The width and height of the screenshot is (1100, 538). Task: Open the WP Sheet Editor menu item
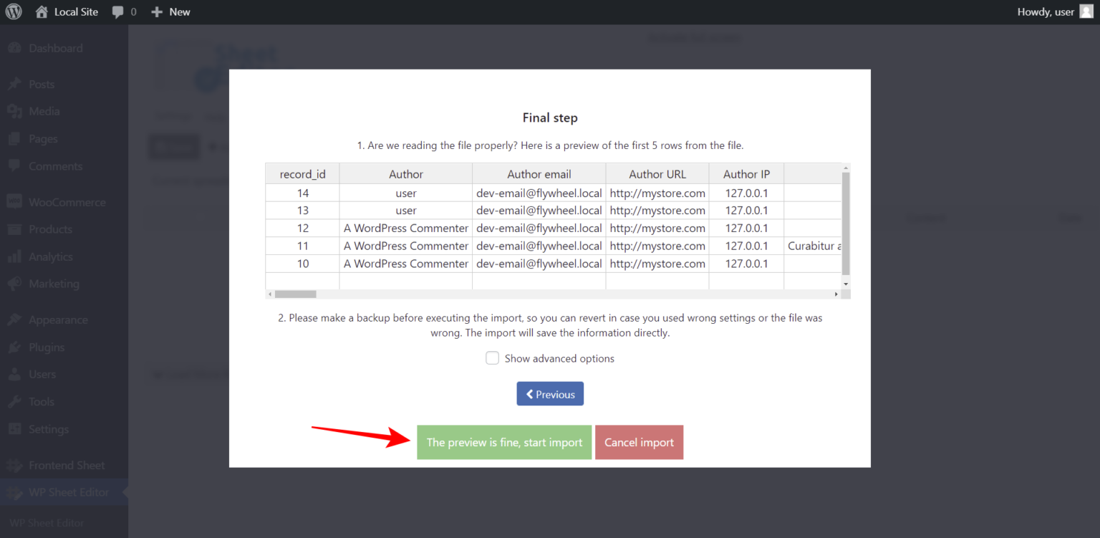64,492
